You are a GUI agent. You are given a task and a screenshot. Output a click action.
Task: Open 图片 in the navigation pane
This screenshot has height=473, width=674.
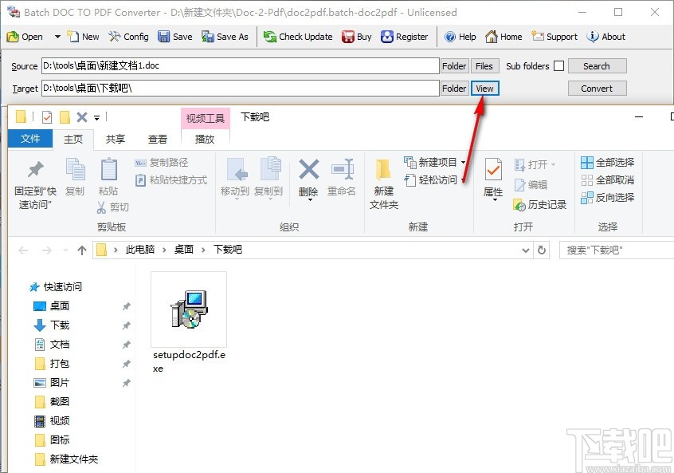(52, 383)
